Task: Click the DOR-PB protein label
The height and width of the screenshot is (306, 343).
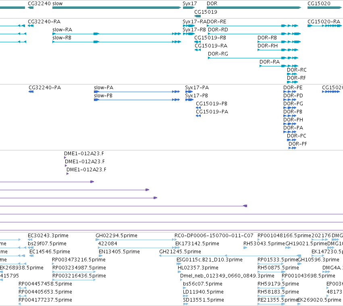Action: [293, 112]
